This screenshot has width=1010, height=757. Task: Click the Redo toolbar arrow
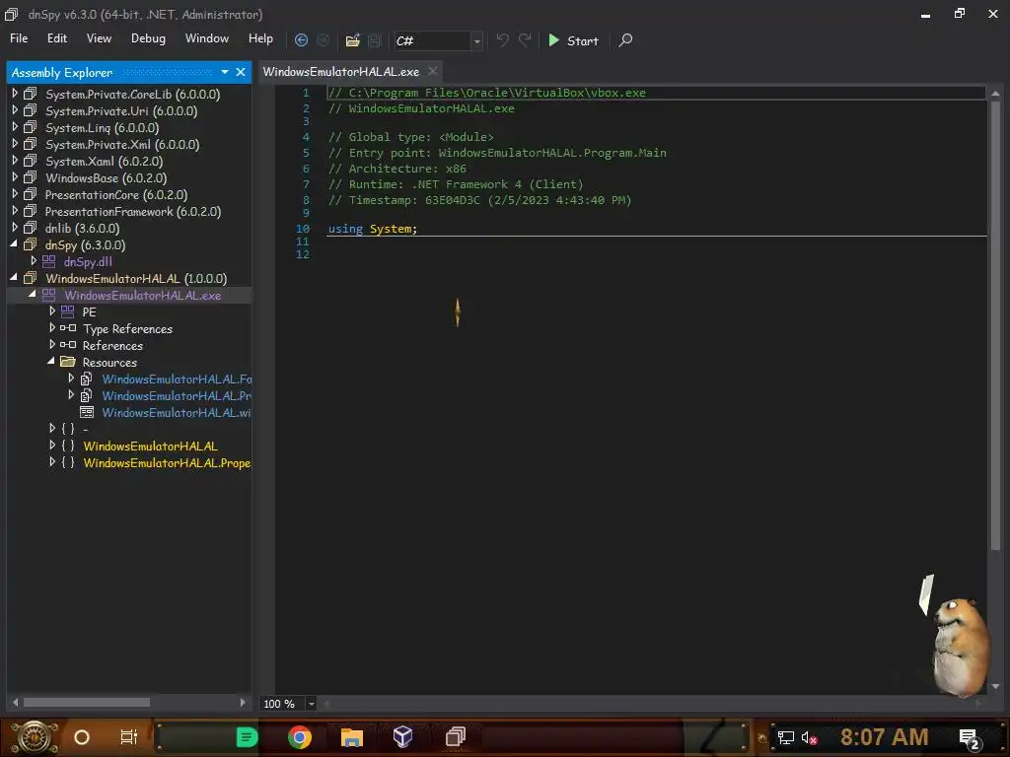525,39
